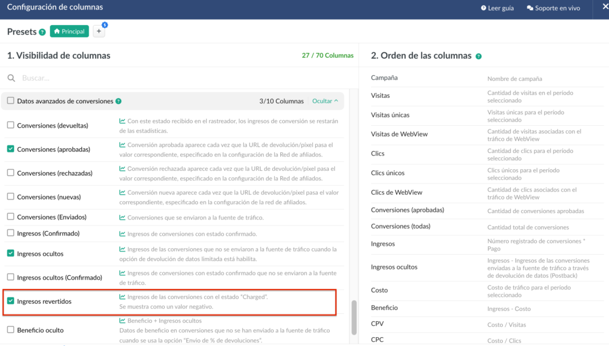
Task: Collapse section with the Ocultar toggle
Action: tap(325, 101)
